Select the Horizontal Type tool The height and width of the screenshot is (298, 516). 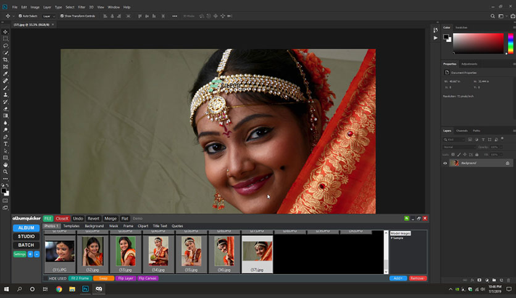click(x=6, y=144)
